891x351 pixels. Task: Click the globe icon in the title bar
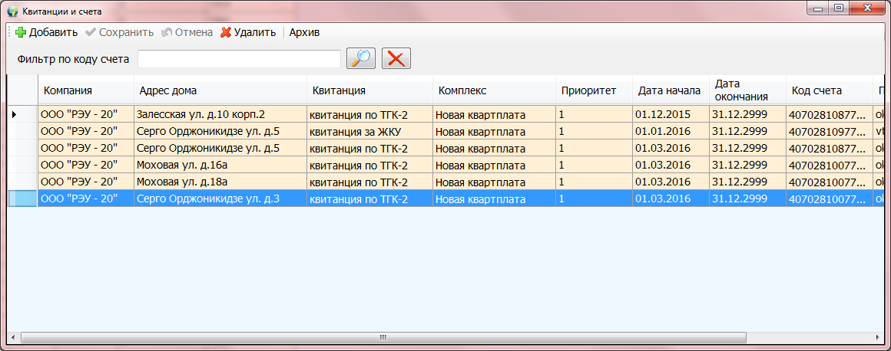tap(13, 11)
